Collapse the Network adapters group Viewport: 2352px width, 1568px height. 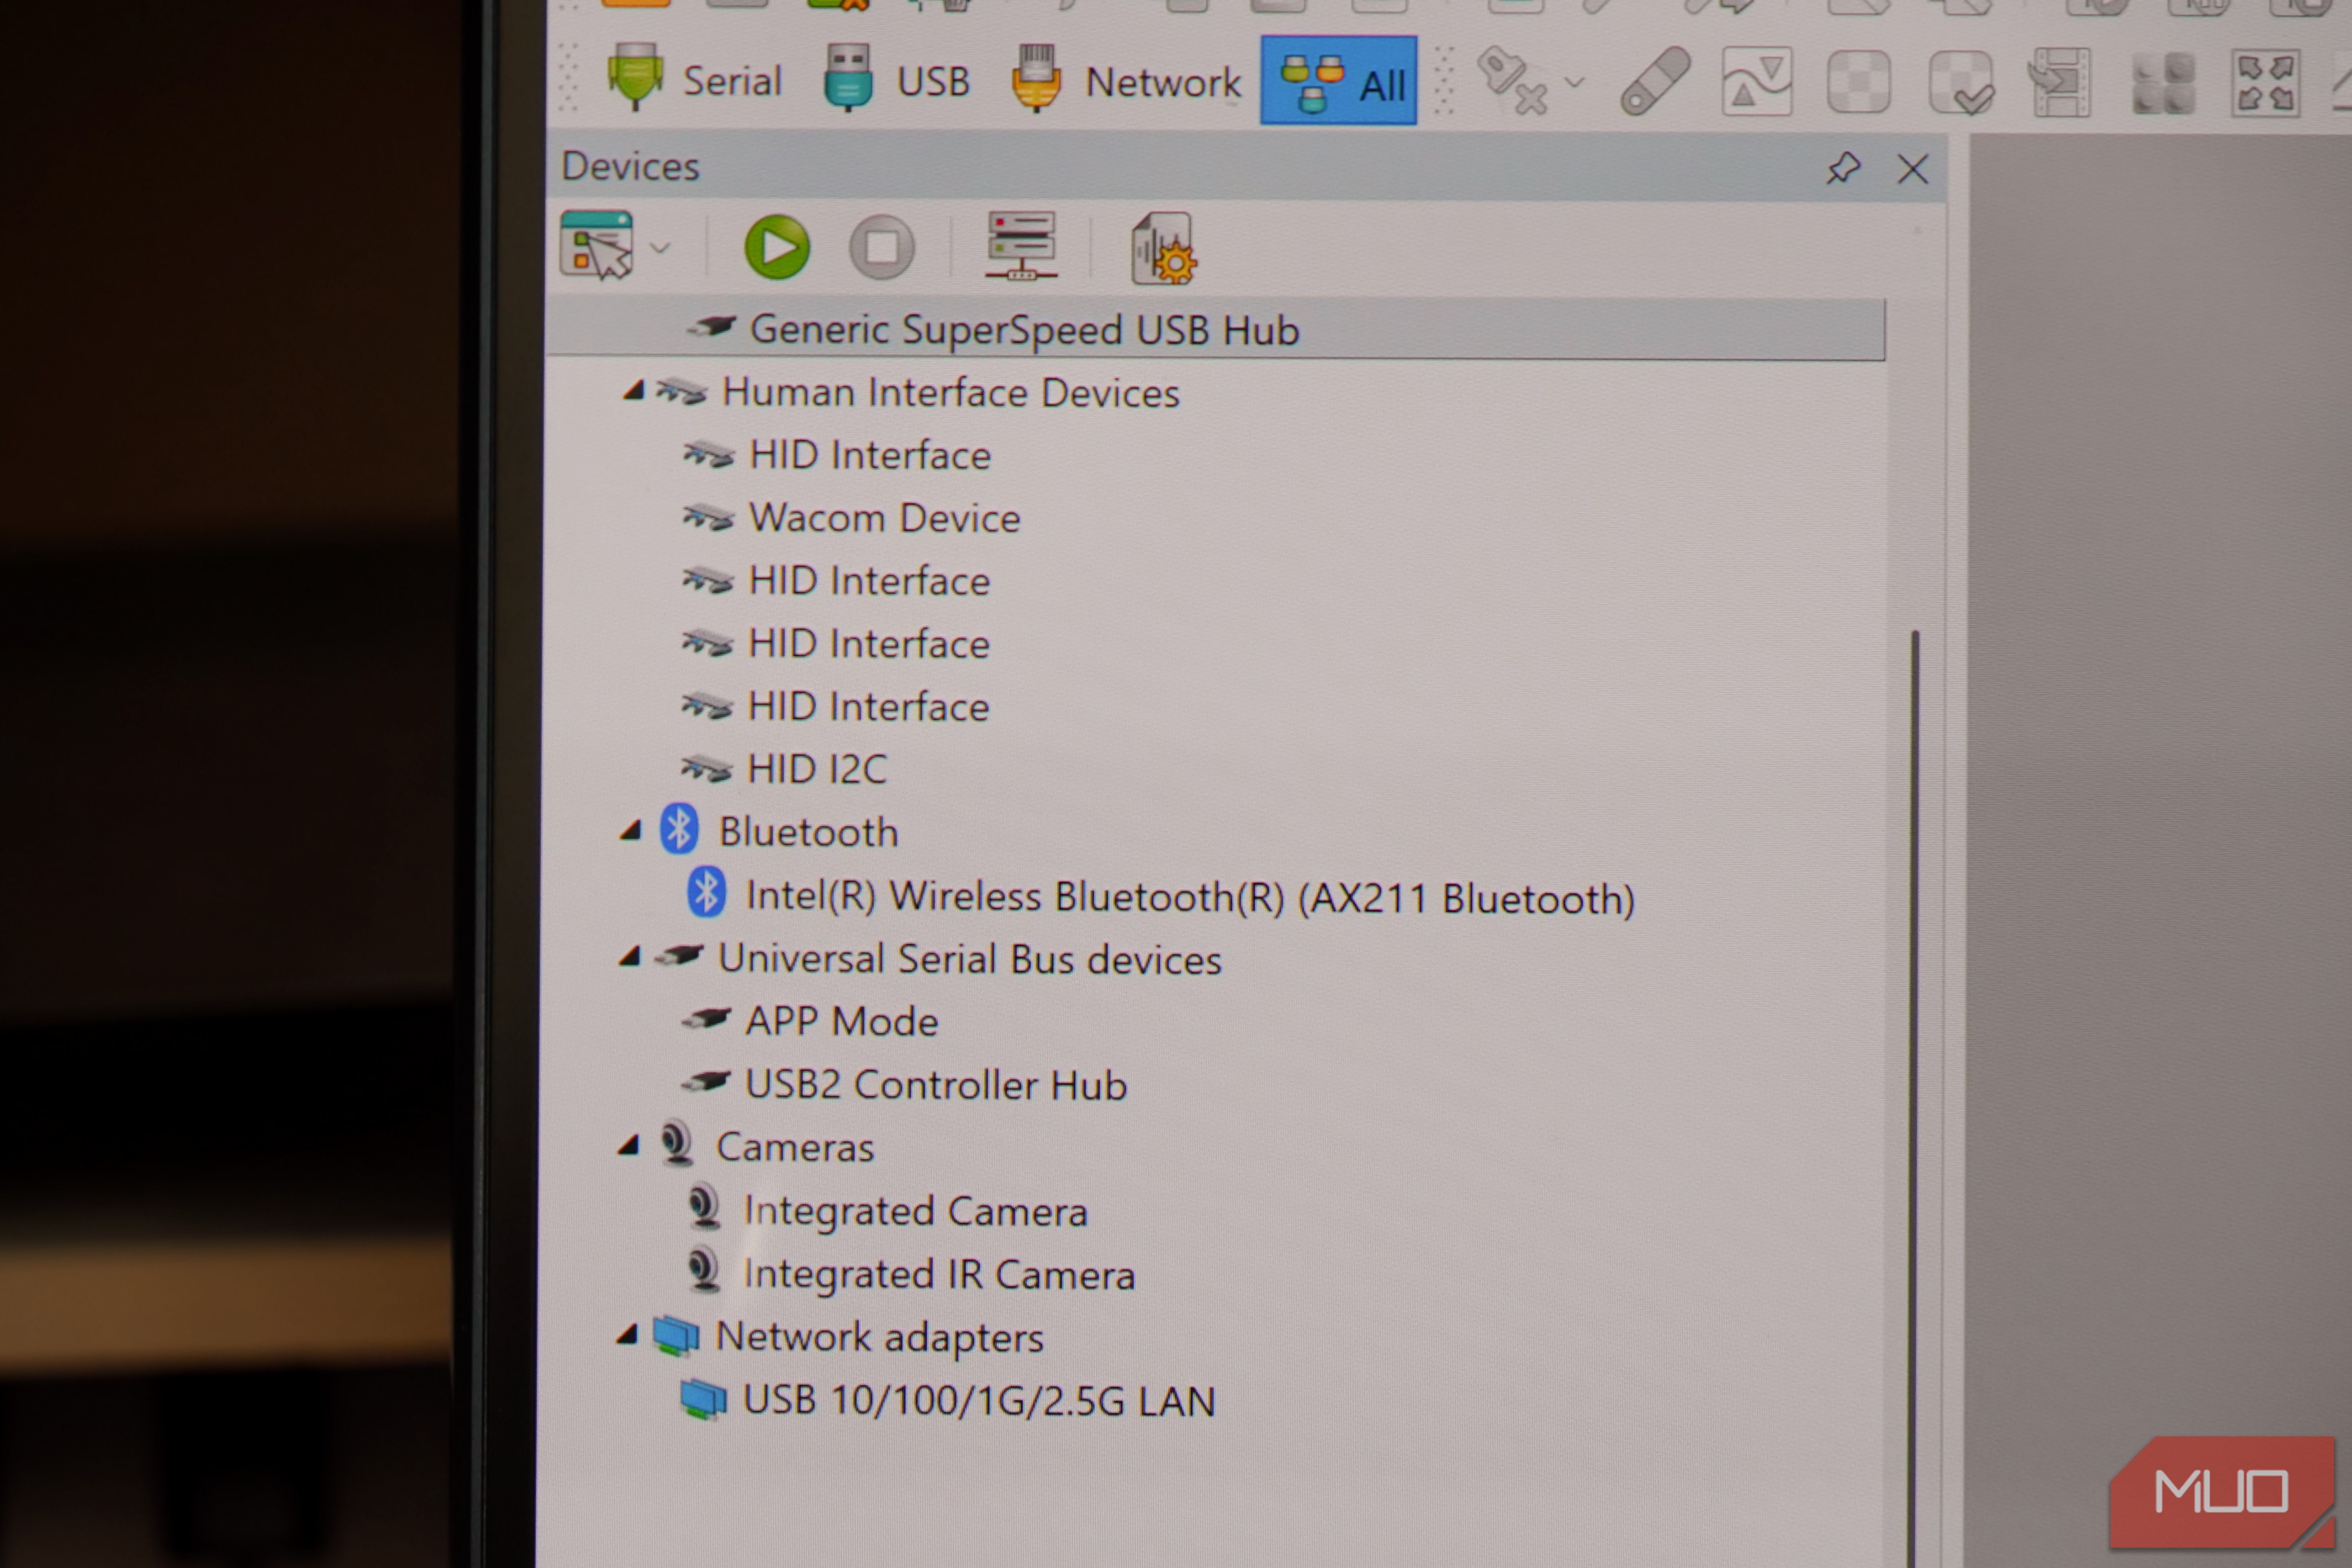[x=627, y=1335]
